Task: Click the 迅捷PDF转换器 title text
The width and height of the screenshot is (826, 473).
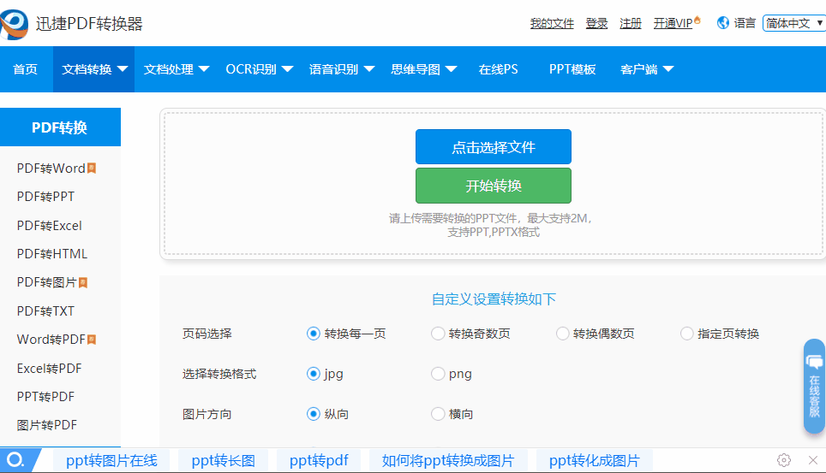Action: click(89, 24)
